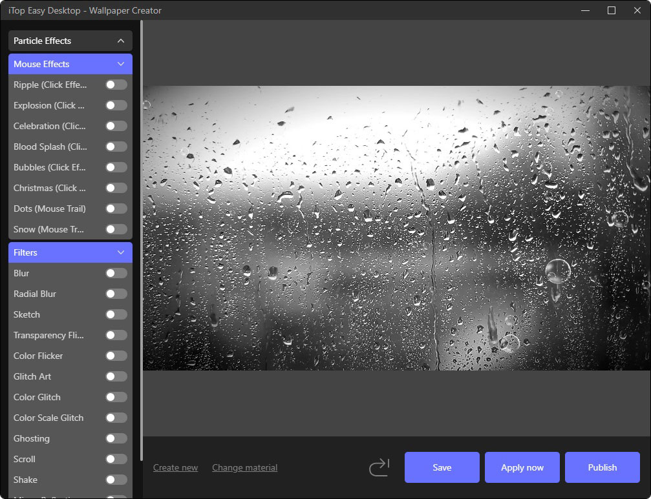
Task: Click the rainy window wallpaper preview
Action: (x=396, y=228)
